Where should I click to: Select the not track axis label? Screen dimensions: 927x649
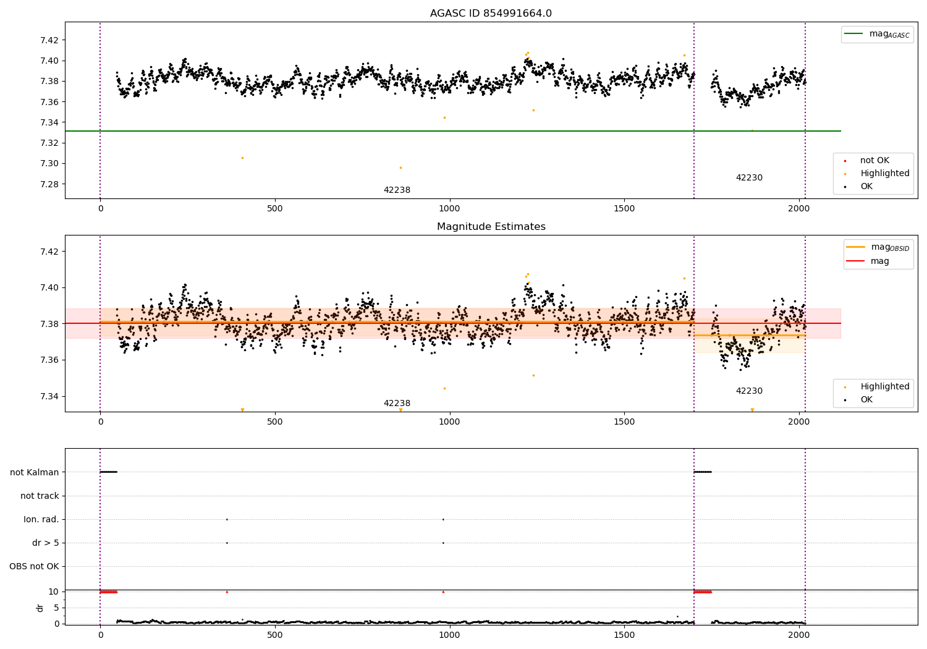point(40,496)
